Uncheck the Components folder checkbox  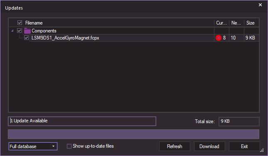click(x=19, y=31)
